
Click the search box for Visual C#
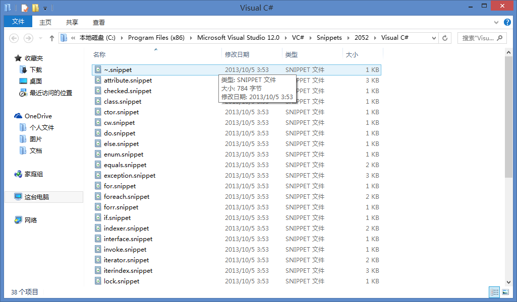coord(478,38)
